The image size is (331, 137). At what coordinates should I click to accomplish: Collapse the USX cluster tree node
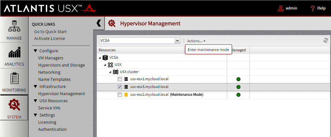[110, 72]
